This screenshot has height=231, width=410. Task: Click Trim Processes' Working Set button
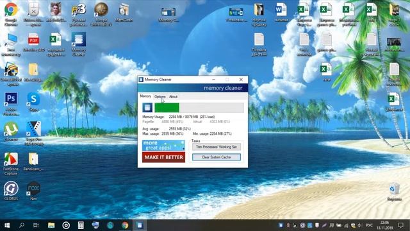point(217,147)
